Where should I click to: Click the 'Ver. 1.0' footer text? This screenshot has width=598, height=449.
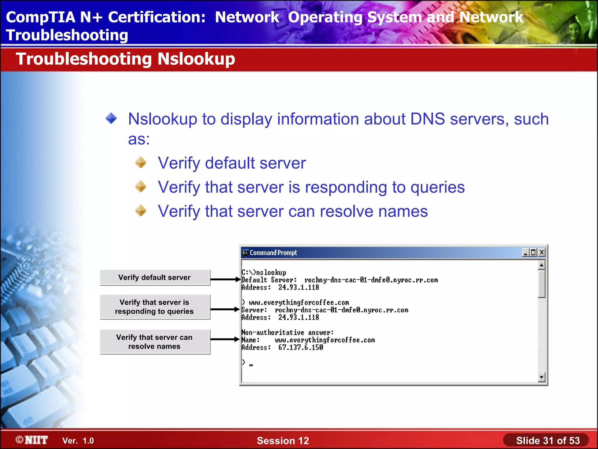click(78, 441)
